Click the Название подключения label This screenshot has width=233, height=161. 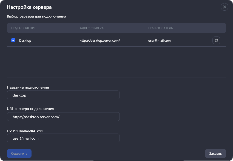(x=28, y=87)
